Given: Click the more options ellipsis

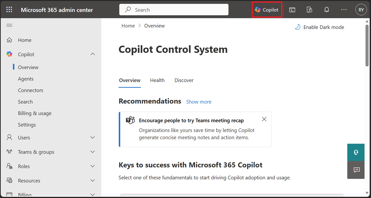Looking at the screenshot, I should pos(344,10).
